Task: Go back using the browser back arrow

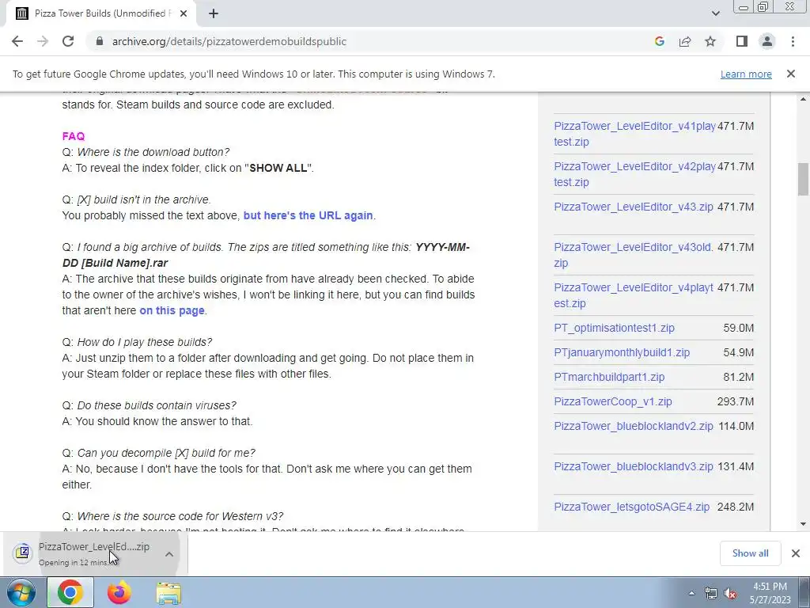Action: (17, 41)
